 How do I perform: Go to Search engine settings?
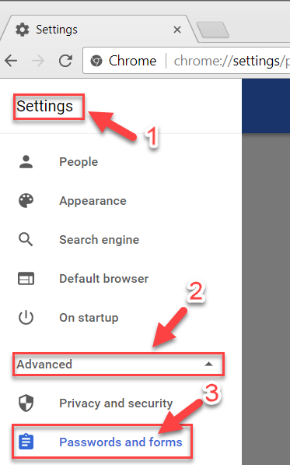pyautogui.click(x=100, y=240)
